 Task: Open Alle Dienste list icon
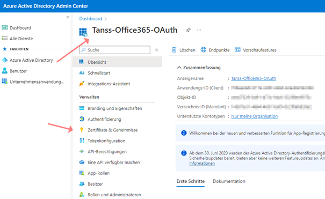(x=4, y=38)
